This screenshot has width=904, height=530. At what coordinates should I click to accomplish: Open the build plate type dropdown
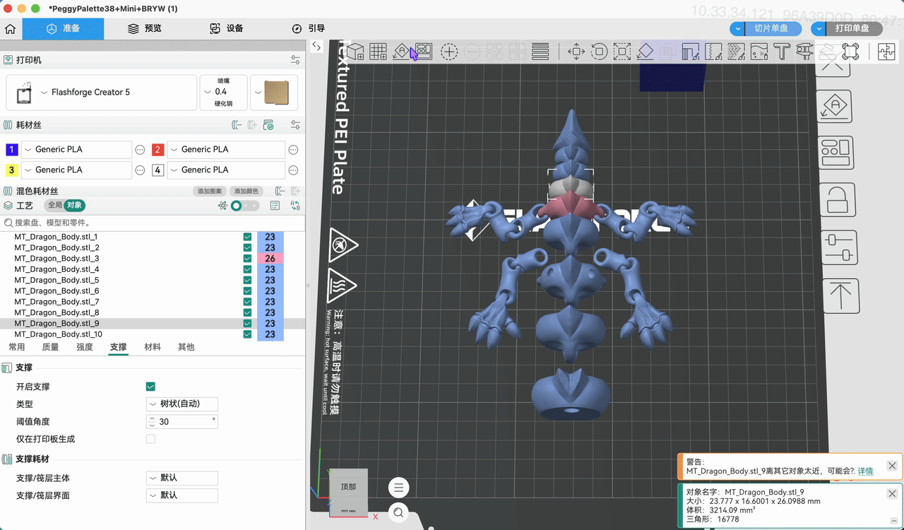(274, 93)
